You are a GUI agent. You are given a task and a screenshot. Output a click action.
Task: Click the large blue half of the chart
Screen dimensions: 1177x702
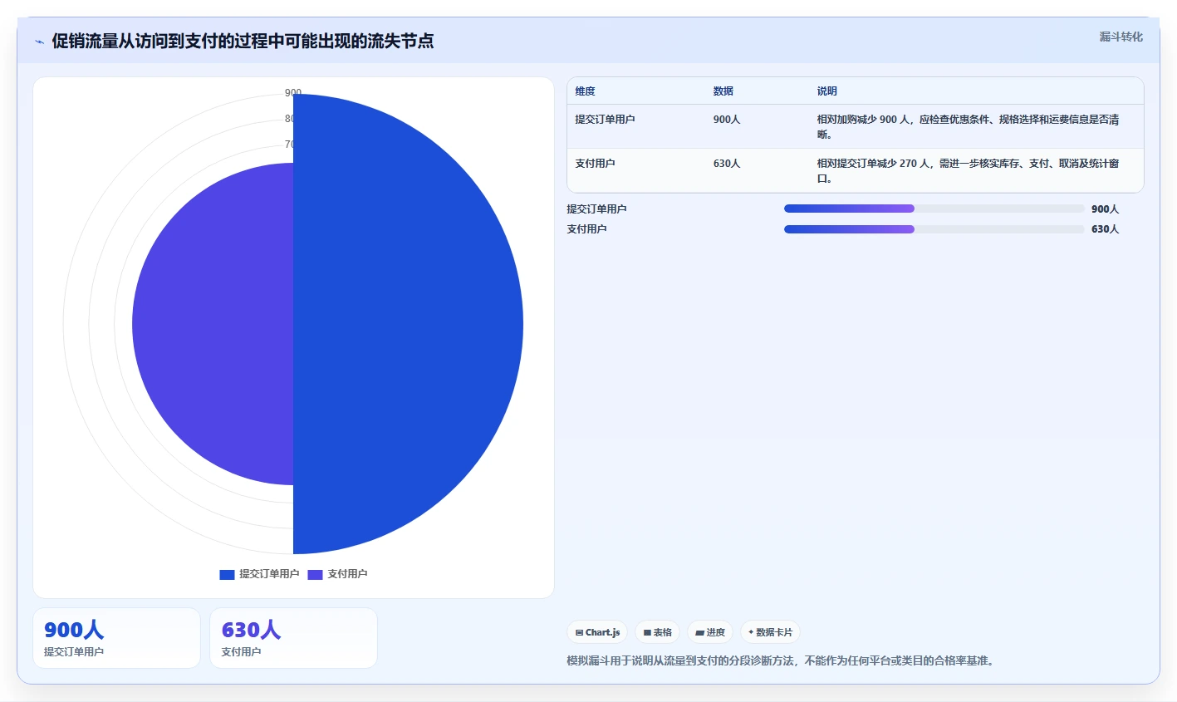407,324
